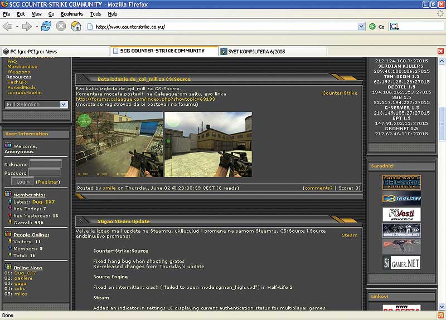View the right de_cpl_mill screenshot
The width and height of the screenshot is (446, 320).
point(208,144)
